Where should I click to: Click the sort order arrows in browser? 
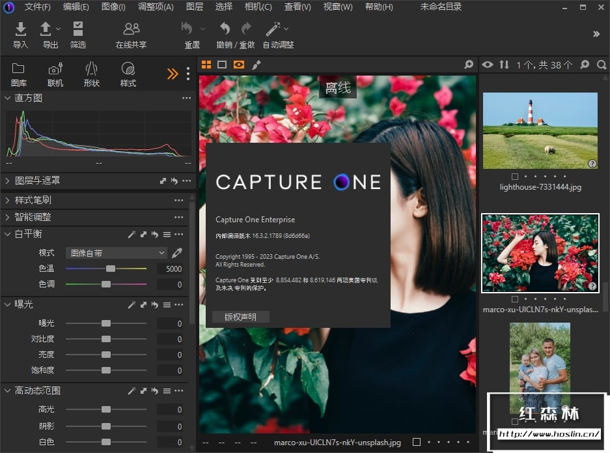tap(504, 65)
